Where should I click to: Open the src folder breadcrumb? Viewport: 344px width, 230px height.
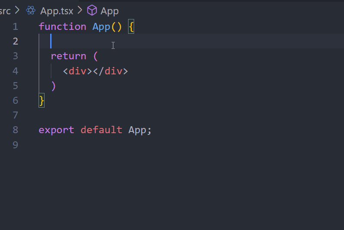pyautogui.click(x=5, y=11)
